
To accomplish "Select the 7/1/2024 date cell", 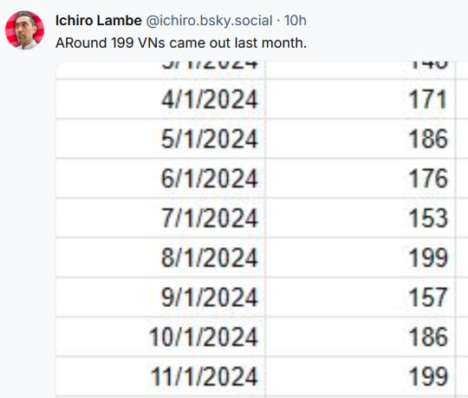I will [160, 218].
